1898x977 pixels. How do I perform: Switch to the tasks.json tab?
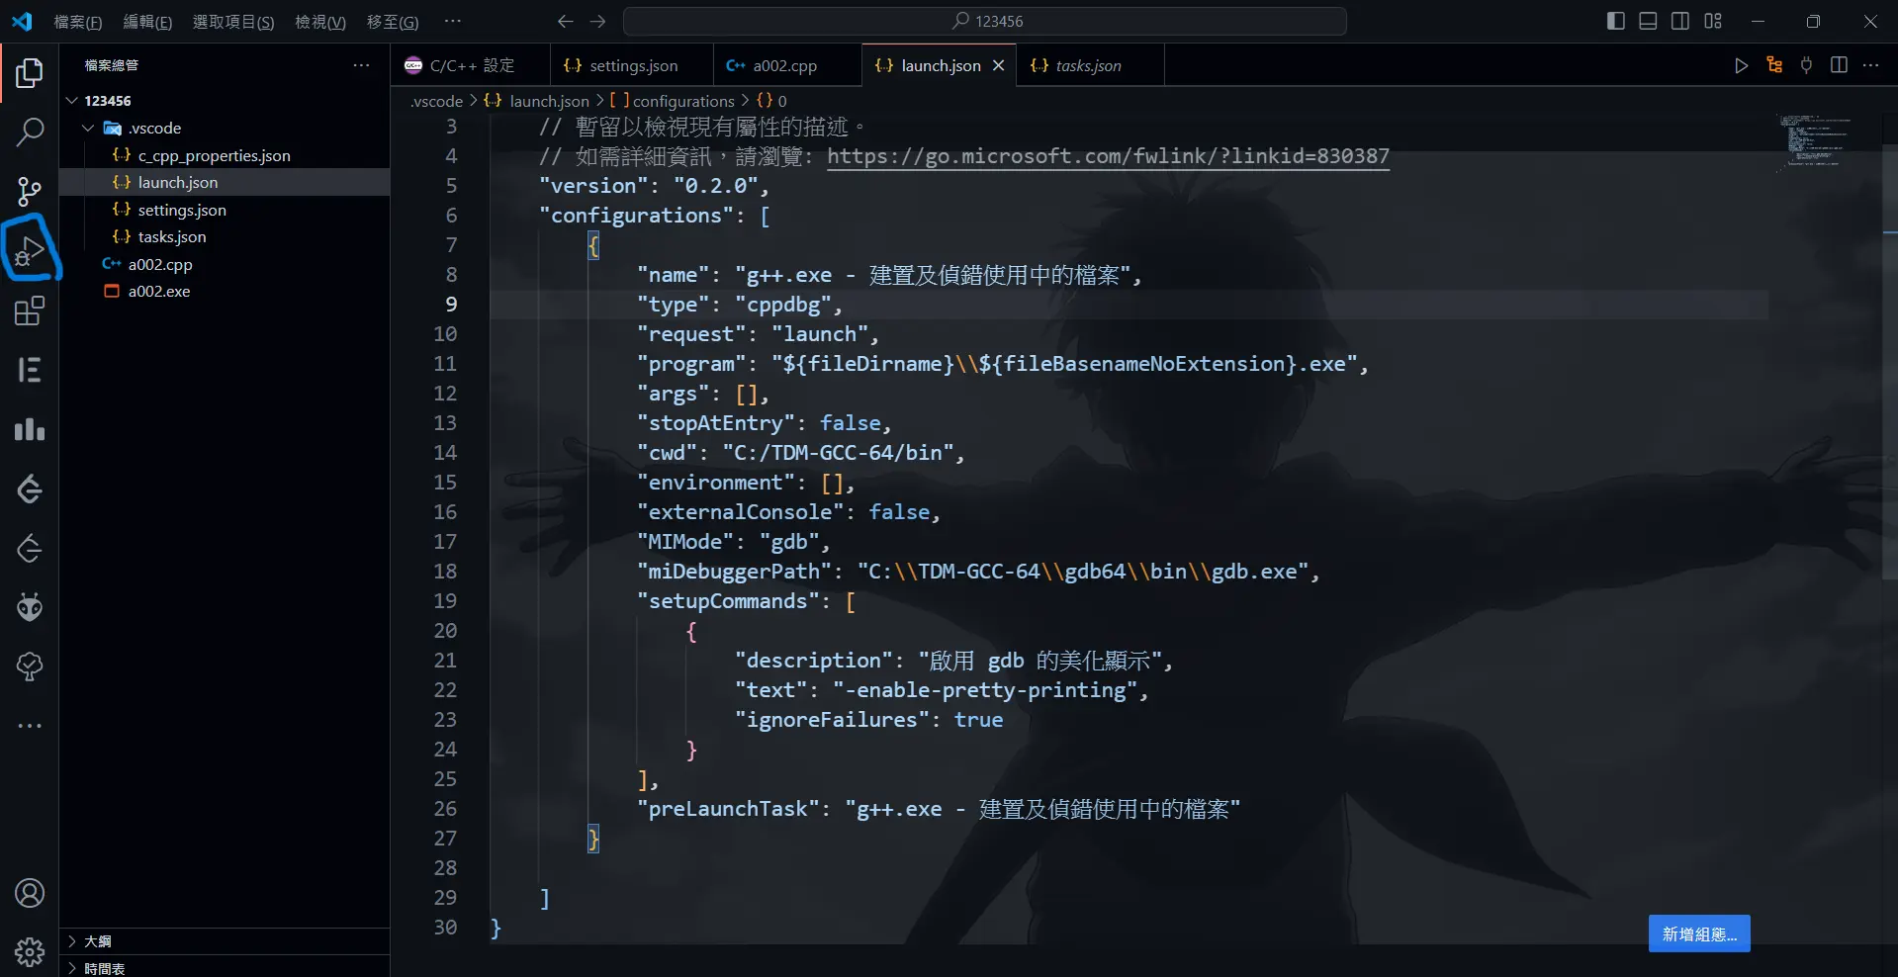pyautogui.click(x=1088, y=65)
